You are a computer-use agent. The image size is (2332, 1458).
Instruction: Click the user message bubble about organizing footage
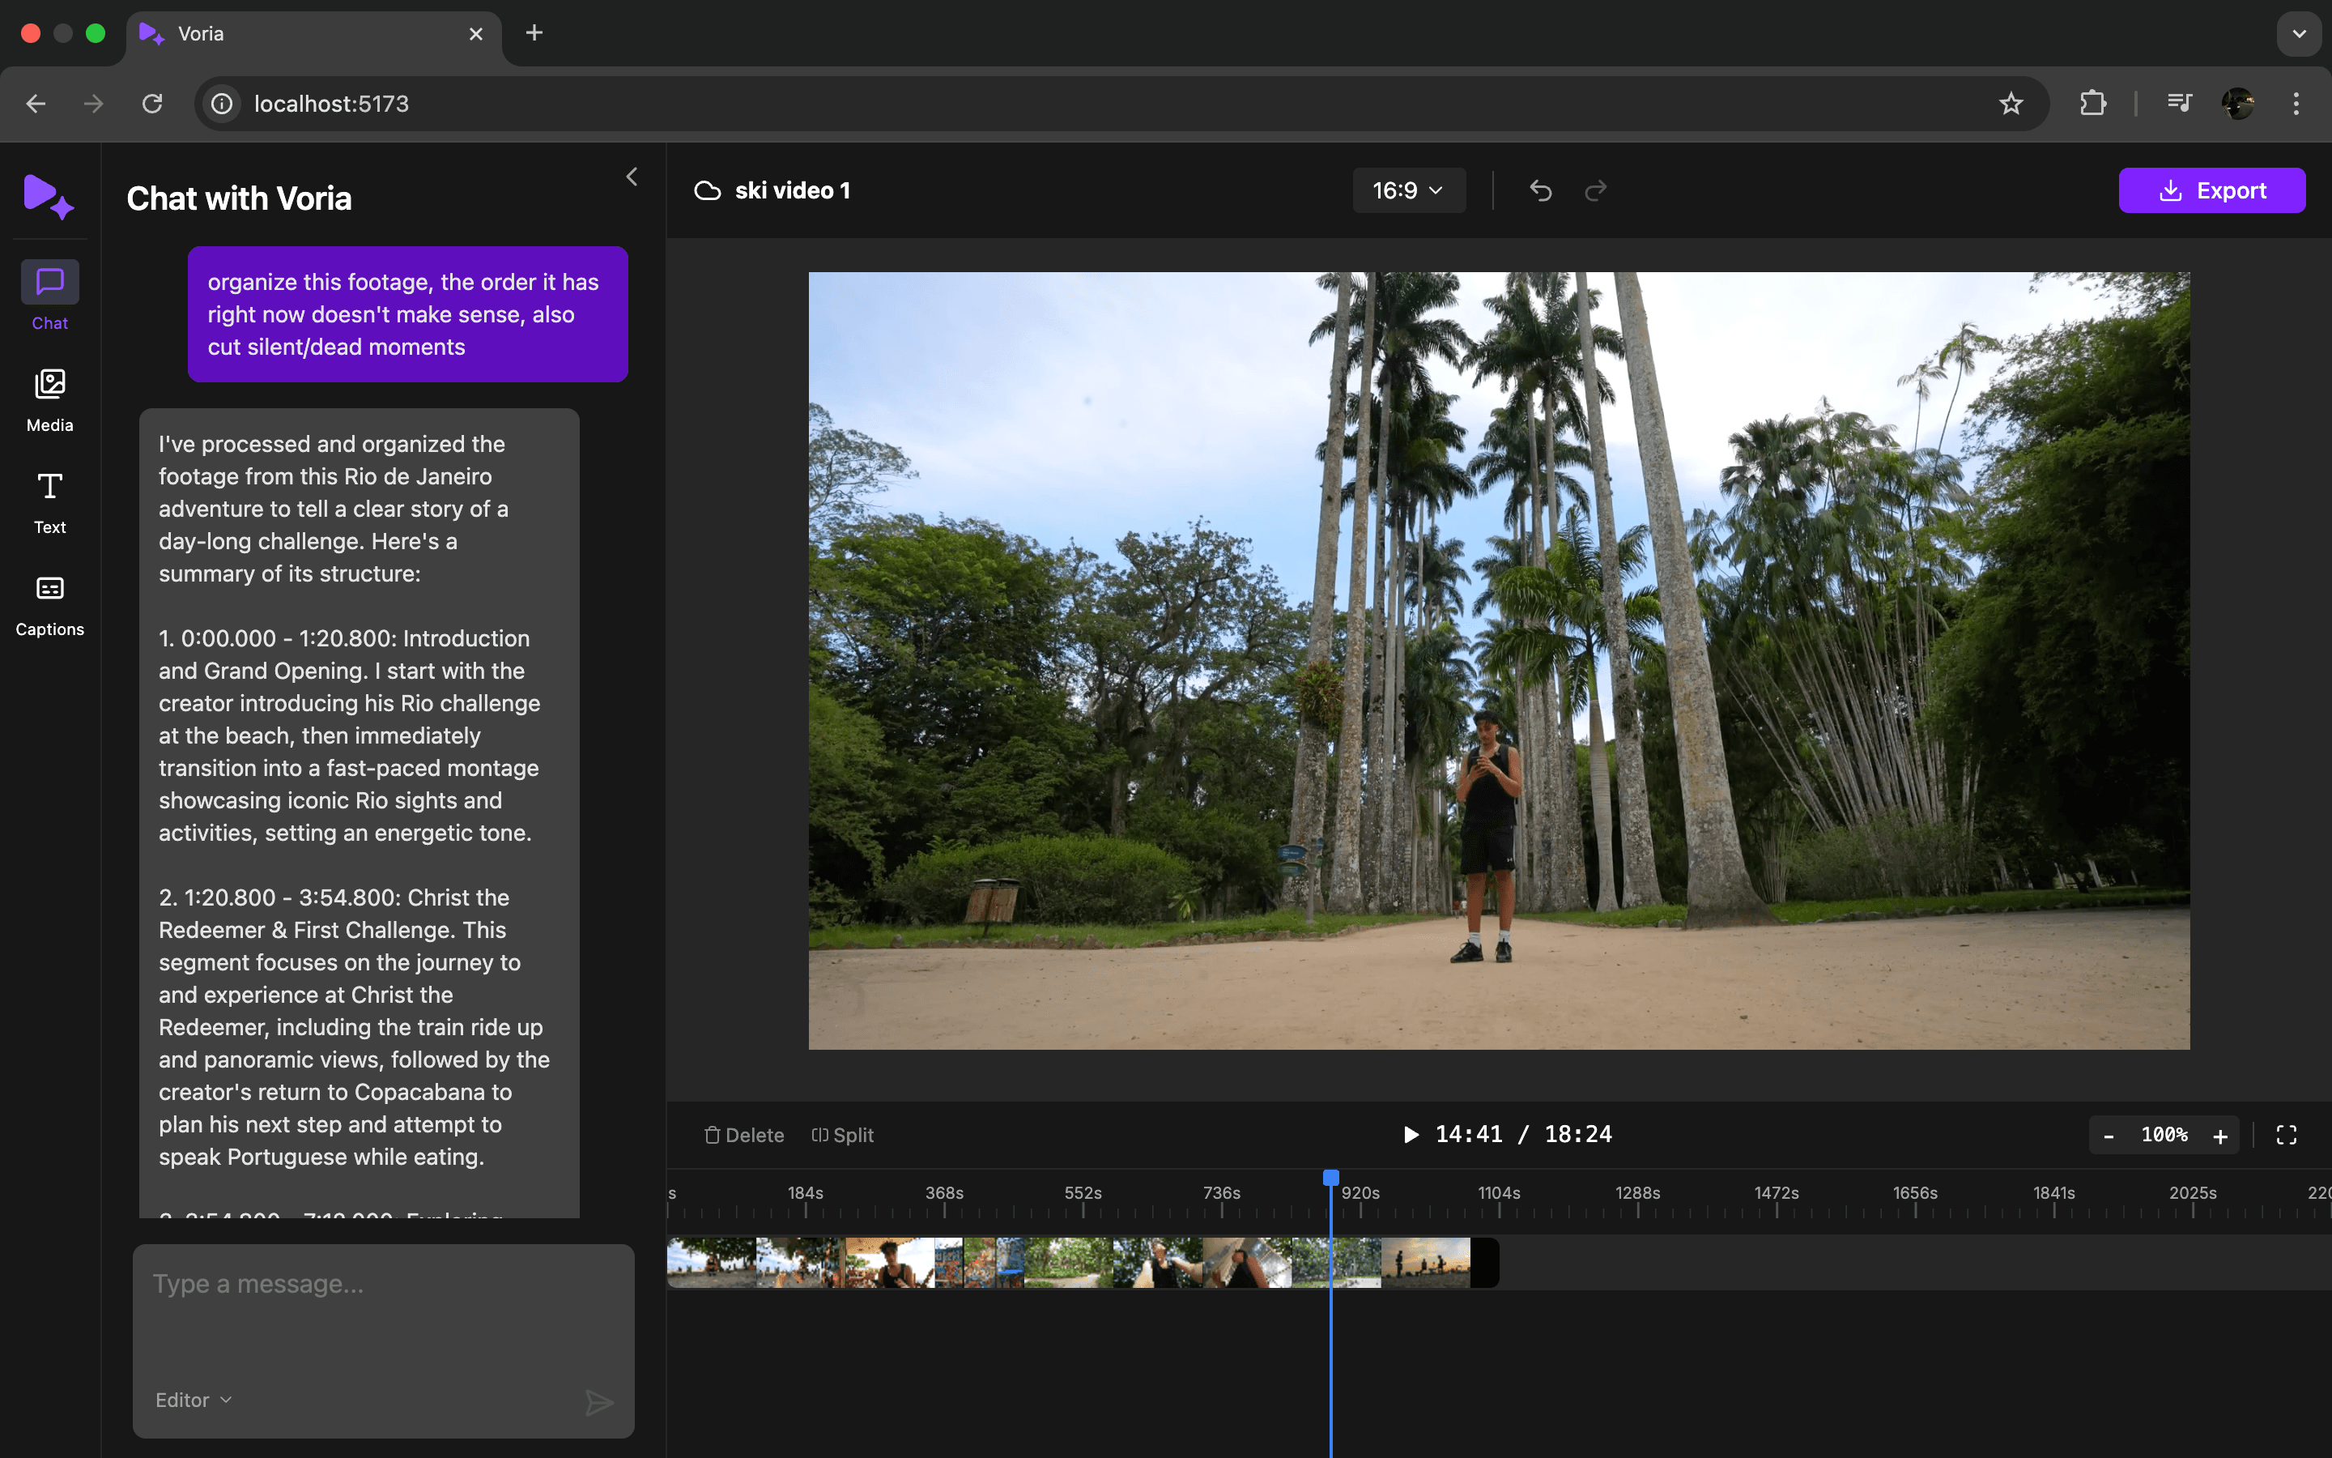[x=407, y=314]
